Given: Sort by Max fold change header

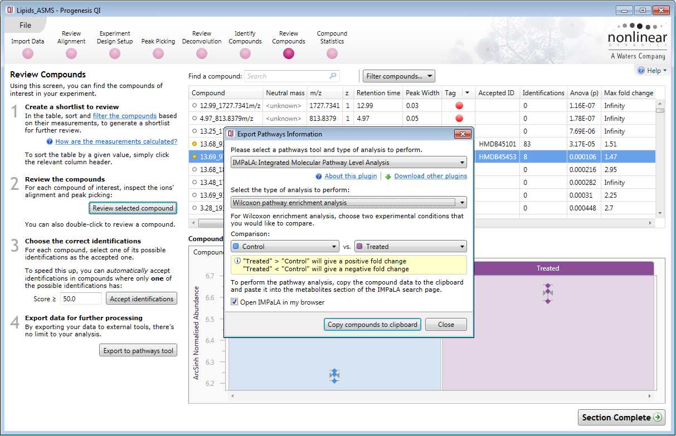Looking at the screenshot, I should tap(629, 93).
